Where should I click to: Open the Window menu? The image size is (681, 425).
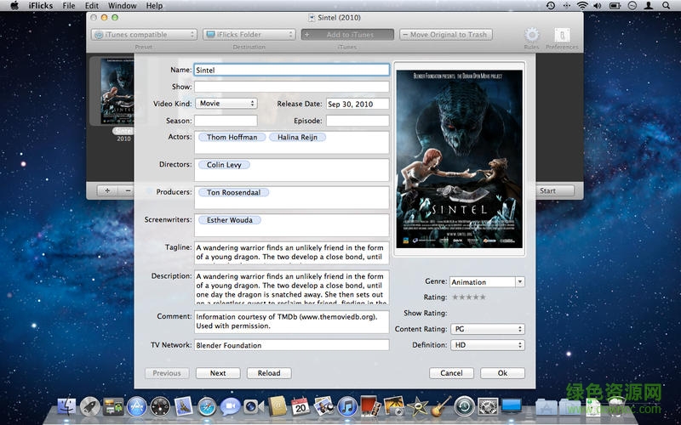(x=123, y=6)
